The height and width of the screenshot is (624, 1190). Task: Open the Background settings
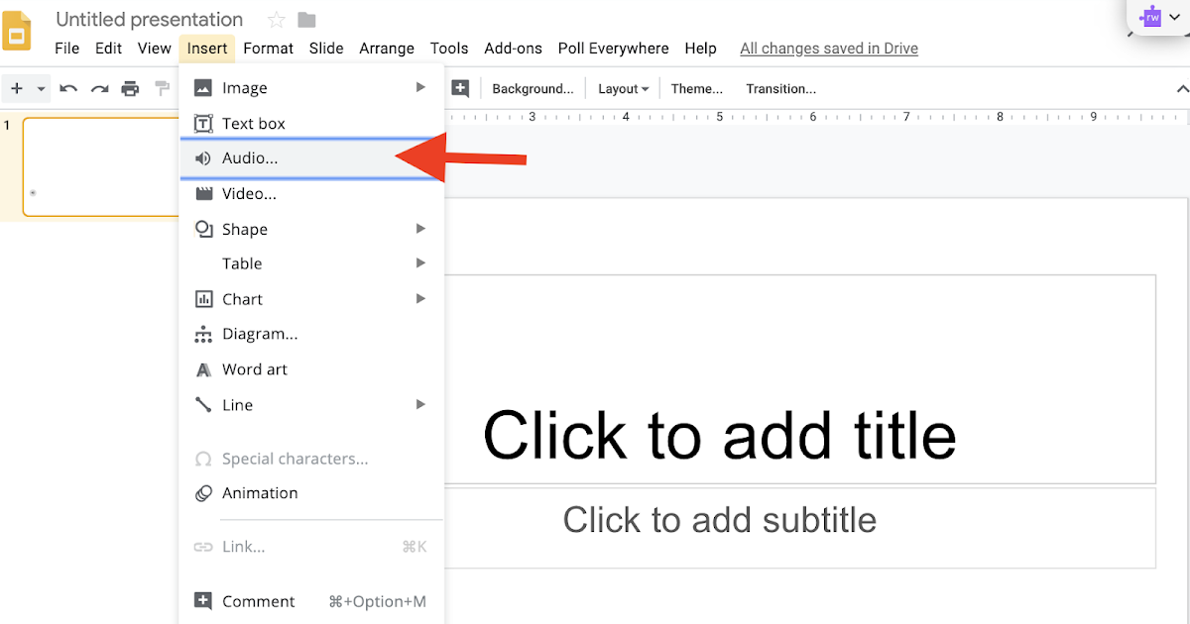533,88
